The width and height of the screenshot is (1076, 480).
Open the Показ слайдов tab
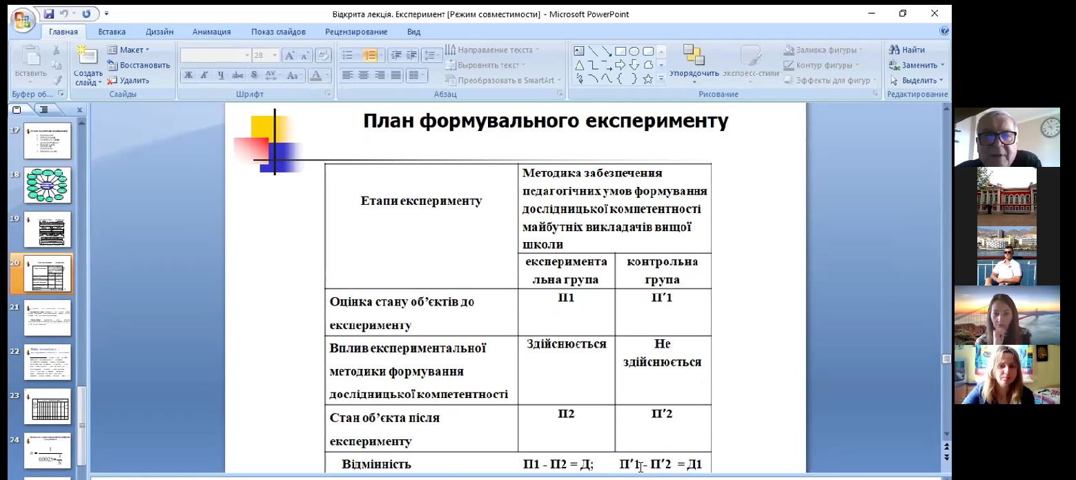278,32
